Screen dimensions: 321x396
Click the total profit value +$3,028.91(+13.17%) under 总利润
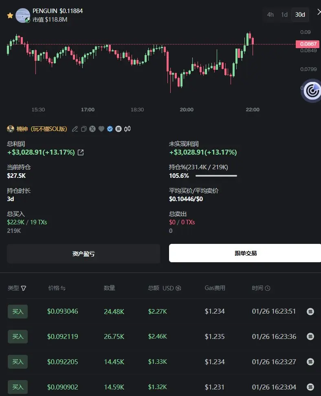pyautogui.click(x=41, y=152)
